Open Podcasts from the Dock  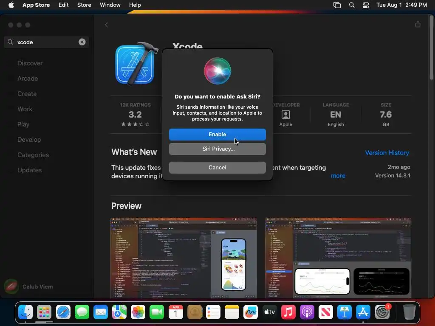click(307, 312)
